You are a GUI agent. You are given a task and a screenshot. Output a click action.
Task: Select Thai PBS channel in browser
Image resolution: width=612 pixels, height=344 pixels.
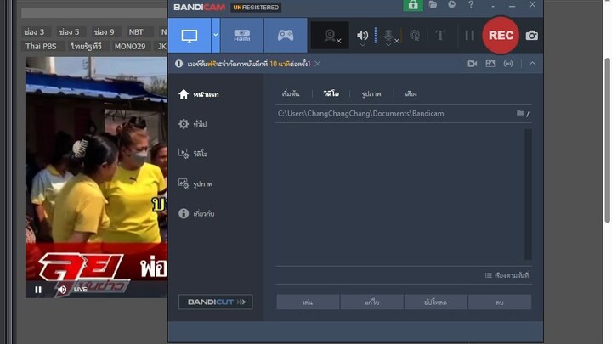click(x=41, y=47)
